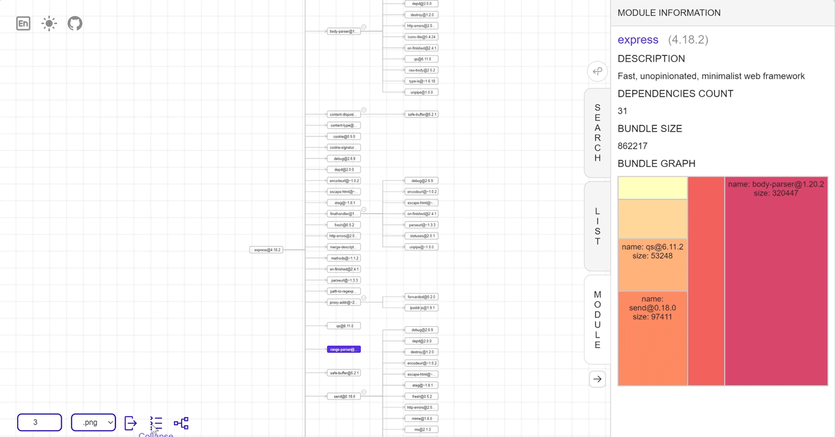Open the GitHub repository icon

(75, 24)
